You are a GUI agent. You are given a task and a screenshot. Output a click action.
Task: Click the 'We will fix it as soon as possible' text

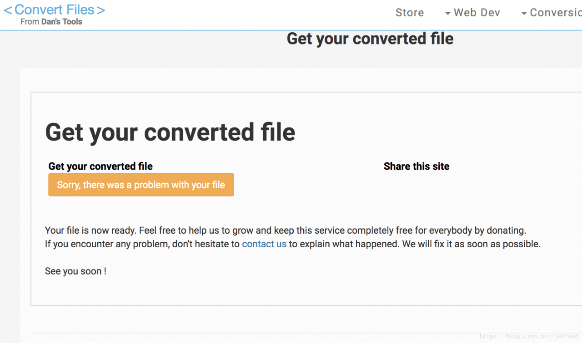(471, 244)
